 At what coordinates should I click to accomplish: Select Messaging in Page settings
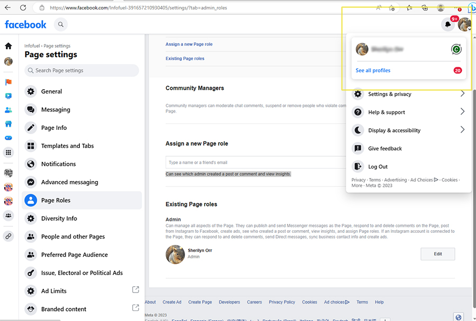[x=56, y=109]
